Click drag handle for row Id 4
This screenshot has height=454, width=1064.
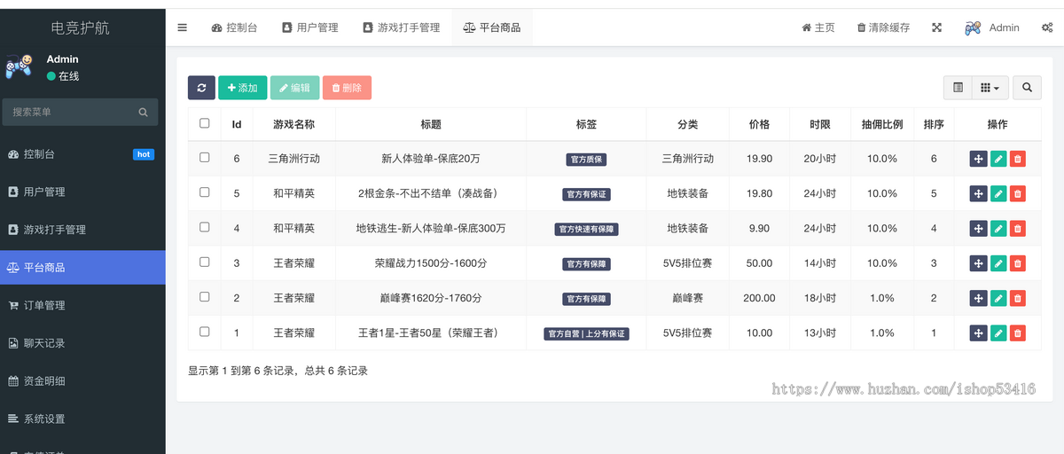click(978, 228)
